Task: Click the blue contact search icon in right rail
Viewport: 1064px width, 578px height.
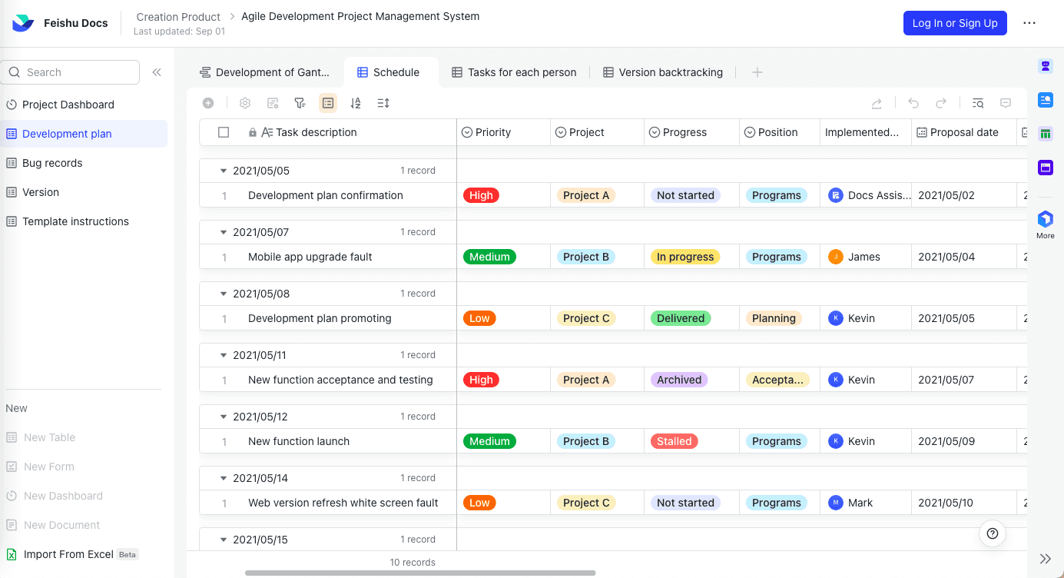Action: click(1046, 100)
